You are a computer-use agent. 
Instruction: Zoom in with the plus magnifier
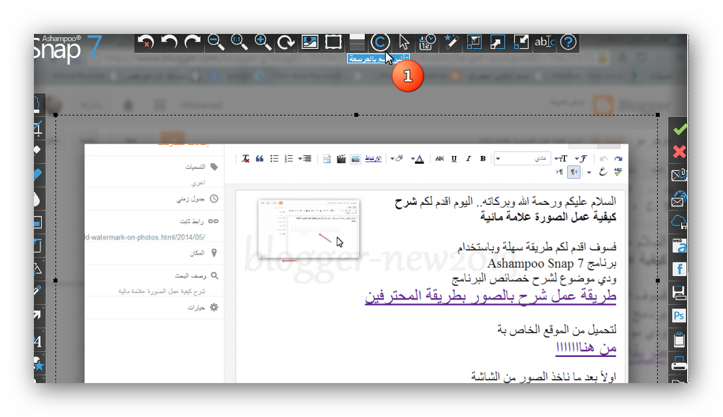[263, 42]
